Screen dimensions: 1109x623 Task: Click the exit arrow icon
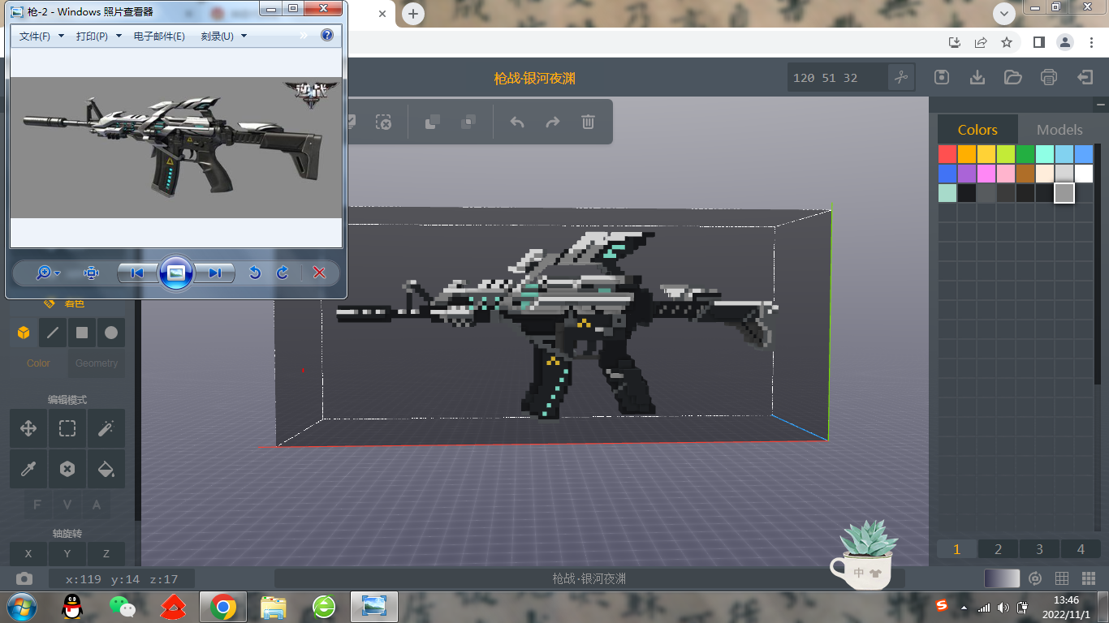pyautogui.click(x=1085, y=77)
